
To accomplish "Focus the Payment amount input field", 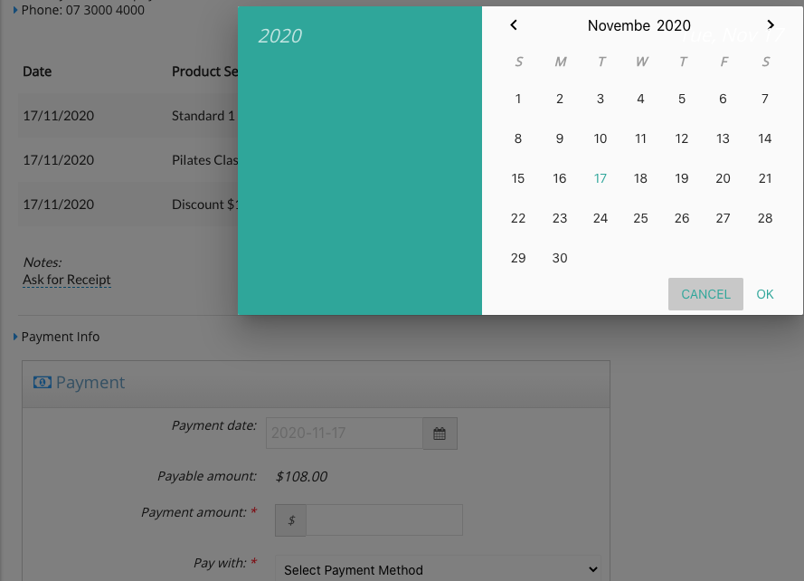I will (384, 520).
